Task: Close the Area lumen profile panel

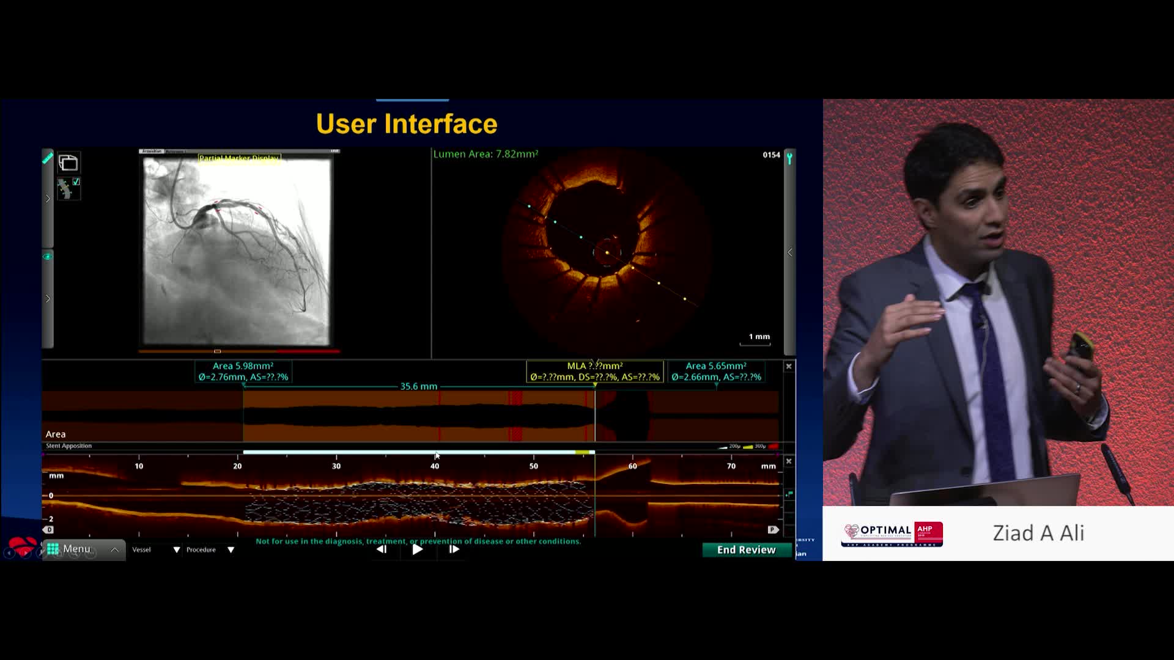Action: pos(789,367)
